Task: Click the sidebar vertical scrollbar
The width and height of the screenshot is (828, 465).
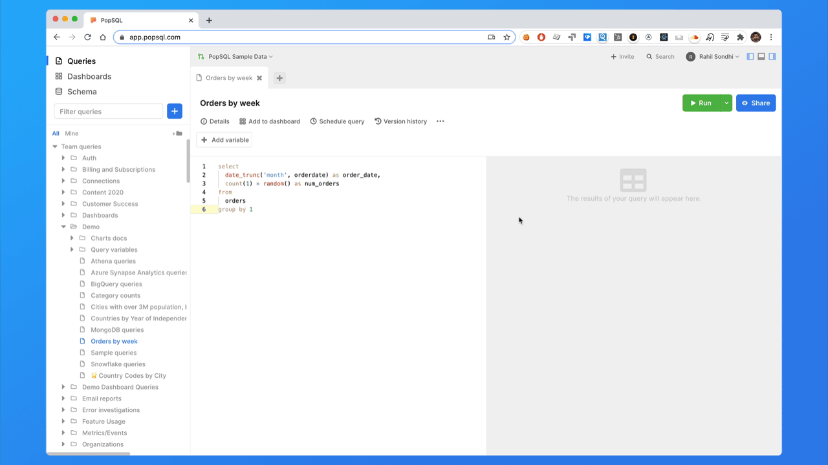Action: 188,161
